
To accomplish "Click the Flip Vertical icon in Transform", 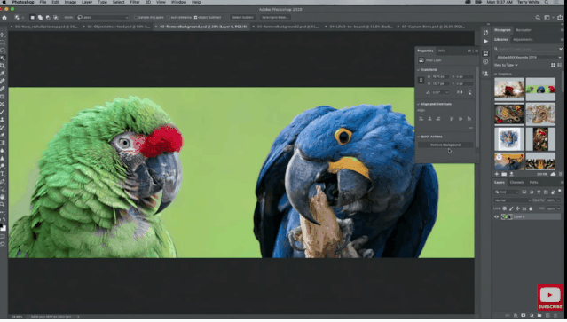I will [x=469, y=92].
